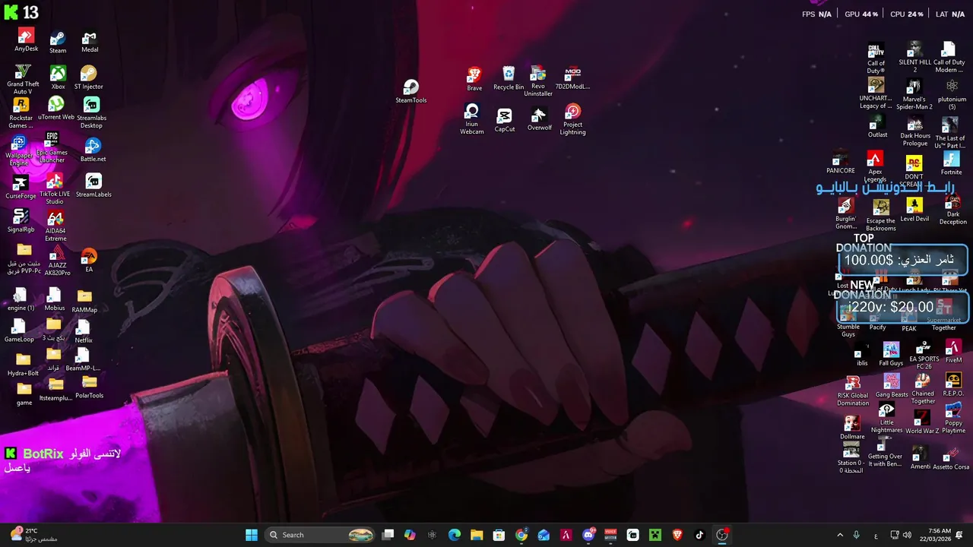Open the Netflix desktop file
The image size is (973, 547).
pos(84,332)
